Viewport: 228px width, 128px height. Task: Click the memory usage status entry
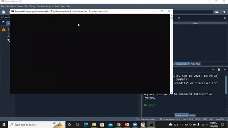point(220,119)
